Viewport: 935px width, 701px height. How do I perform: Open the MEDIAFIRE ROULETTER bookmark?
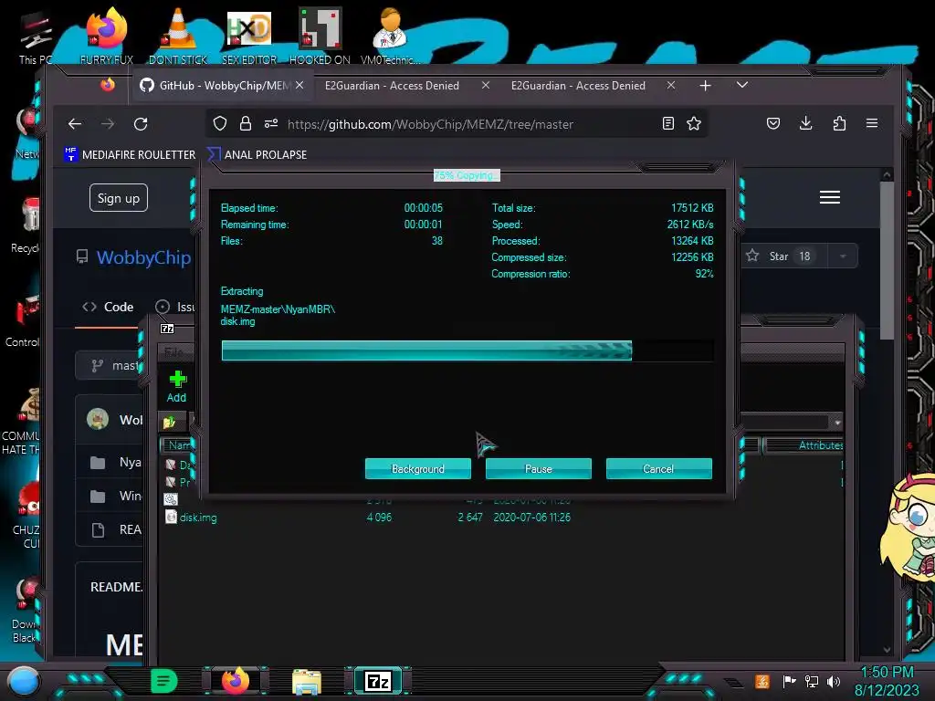click(130, 154)
